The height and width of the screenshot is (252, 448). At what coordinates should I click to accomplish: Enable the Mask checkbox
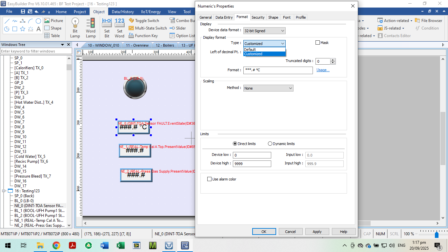tap(317, 43)
